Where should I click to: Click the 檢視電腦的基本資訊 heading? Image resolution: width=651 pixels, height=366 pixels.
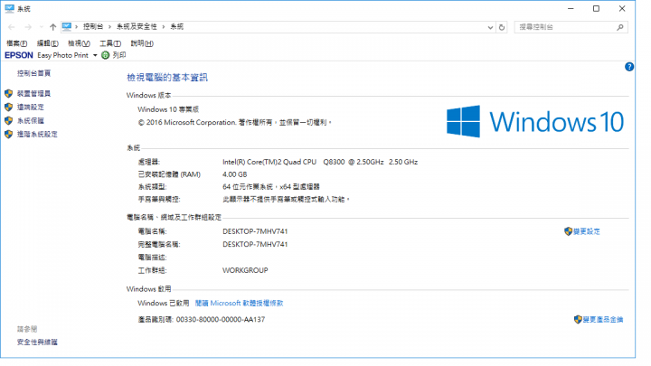coord(167,78)
